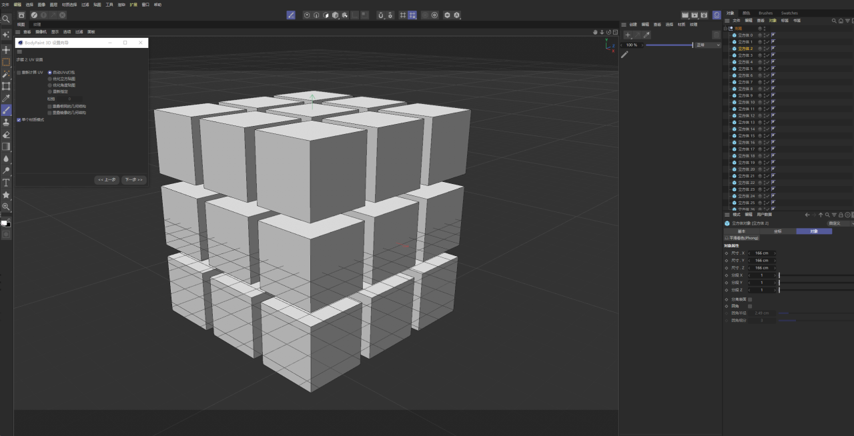
Task: Open the hamburger menu in the BodyPaint wizard
Action: click(x=19, y=52)
